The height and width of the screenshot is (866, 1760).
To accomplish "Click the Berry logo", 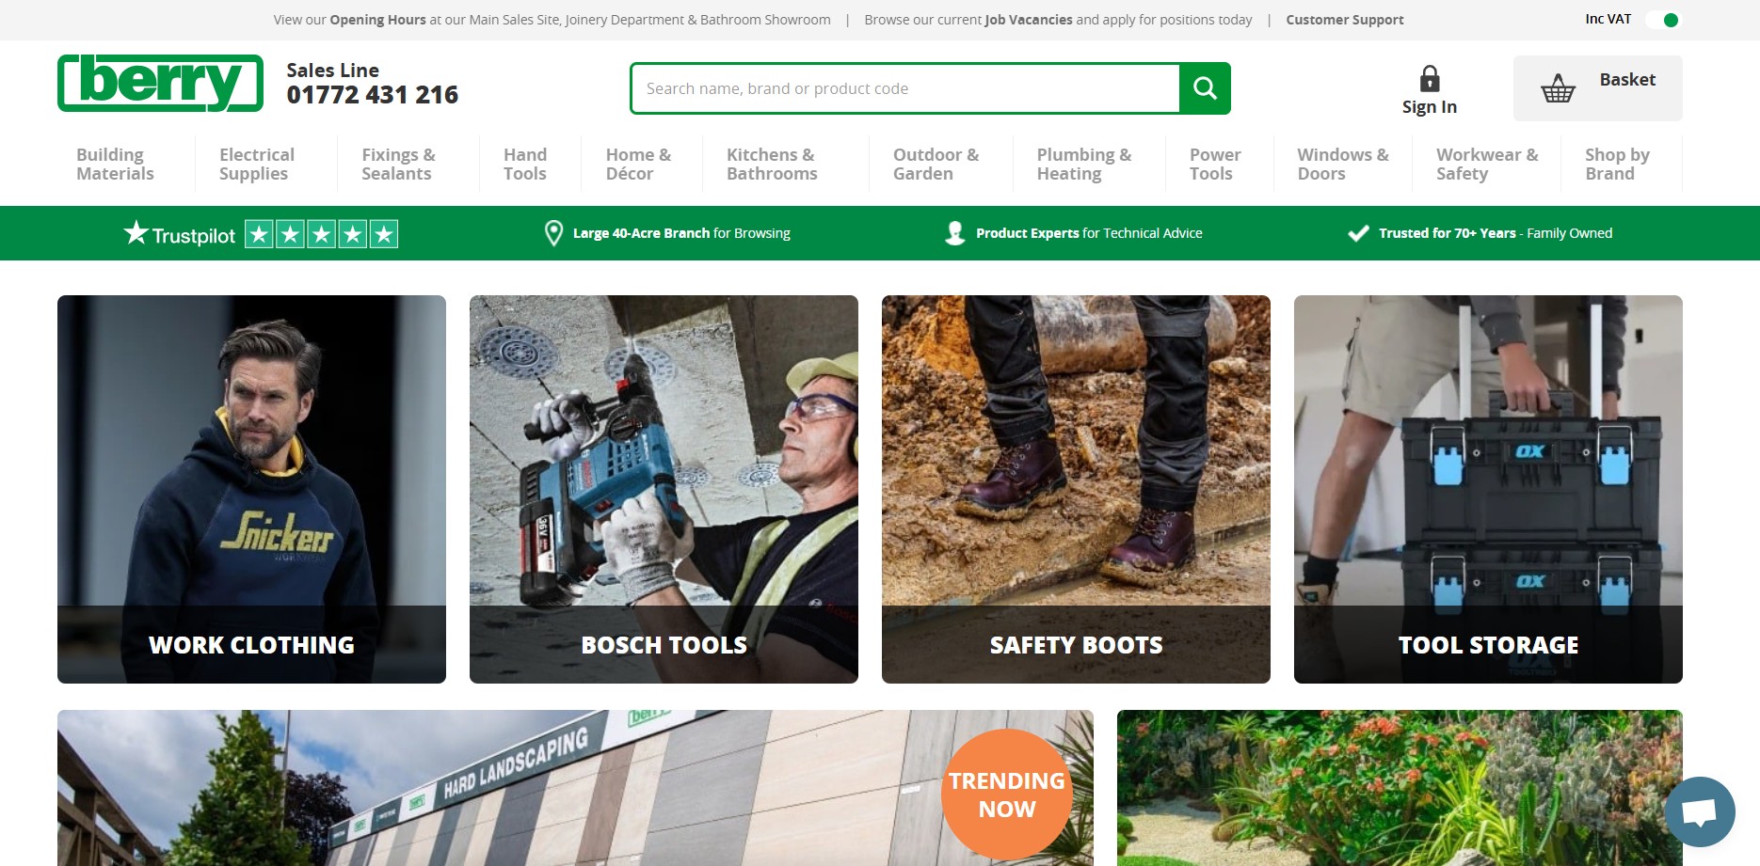I will click(160, 84).
